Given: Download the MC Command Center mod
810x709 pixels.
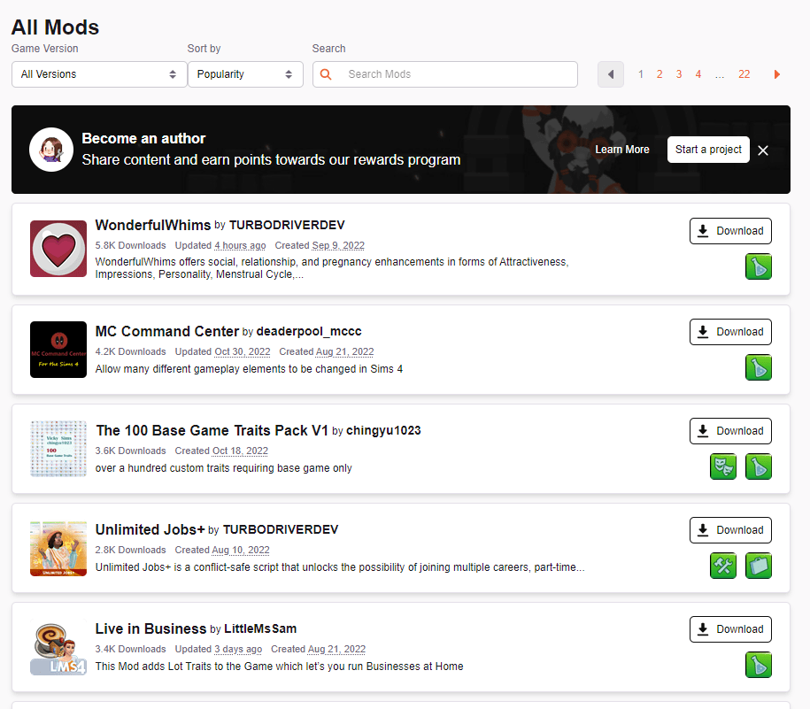Looking at the screenshot, I should 730,332.
